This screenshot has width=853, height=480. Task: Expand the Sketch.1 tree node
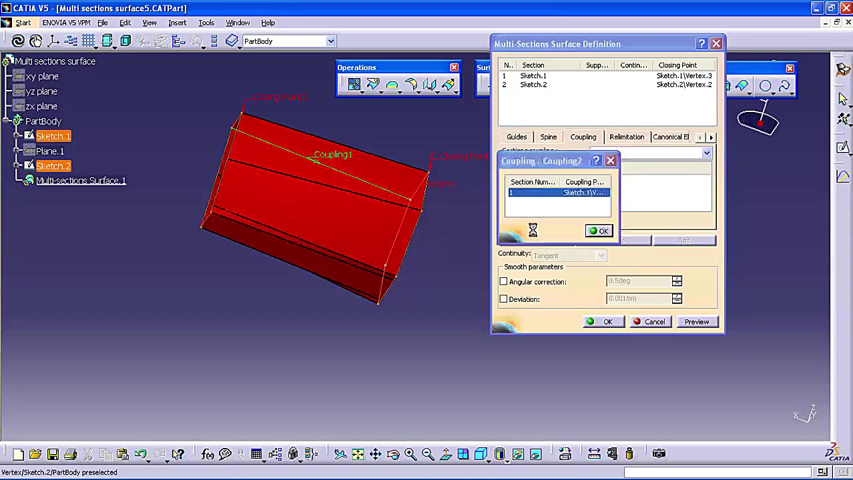pos(17,136)
